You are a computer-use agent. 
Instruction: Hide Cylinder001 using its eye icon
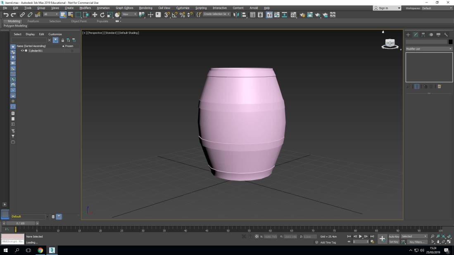[x=22, y=51]
